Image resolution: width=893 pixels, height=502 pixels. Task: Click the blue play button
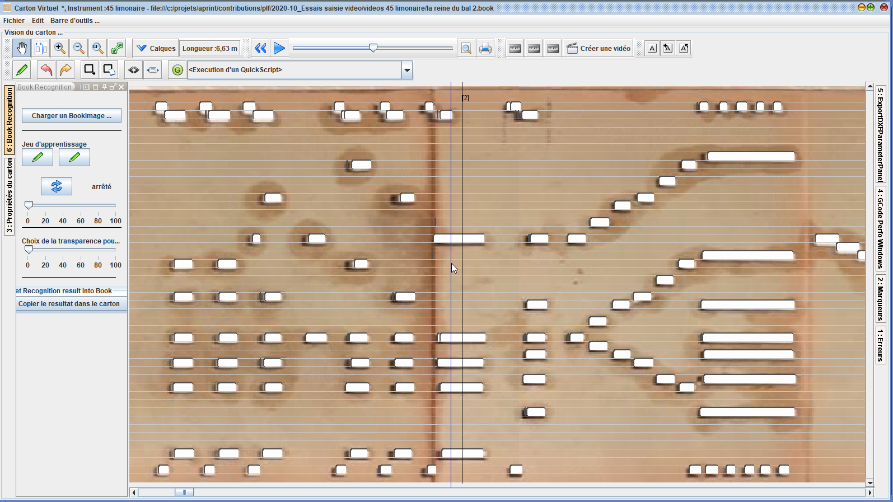tap(279, 48)
